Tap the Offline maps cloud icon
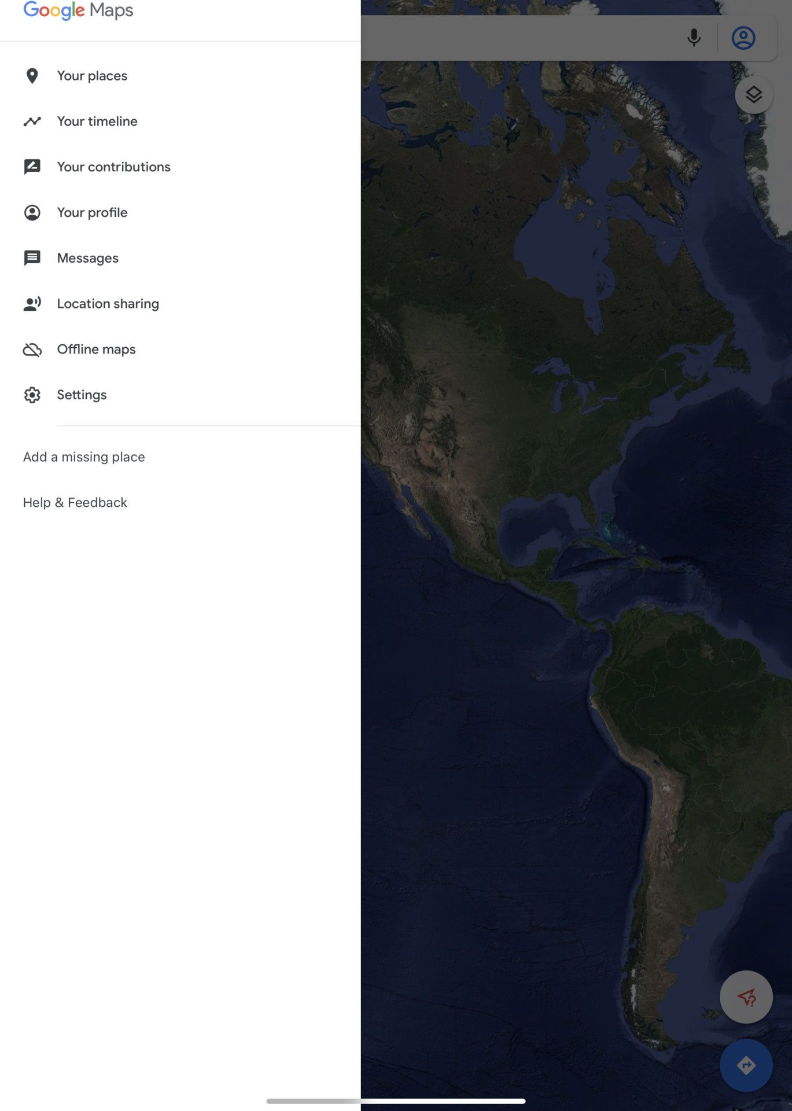This screenshot has width=792, height=1111. click(32, 350)
